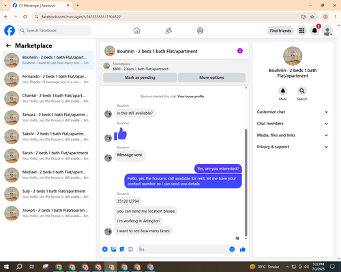The width and height of the screenshot is (341, 272).
Task: Open Windows taskbar search
Action: point(19,267)
